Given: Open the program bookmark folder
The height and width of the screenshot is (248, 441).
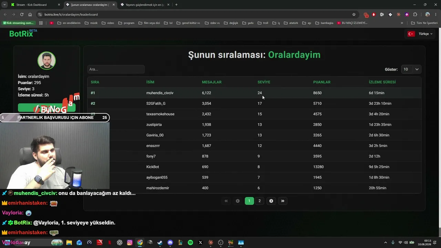Looking at the screenshot, I should click(126, 23).
